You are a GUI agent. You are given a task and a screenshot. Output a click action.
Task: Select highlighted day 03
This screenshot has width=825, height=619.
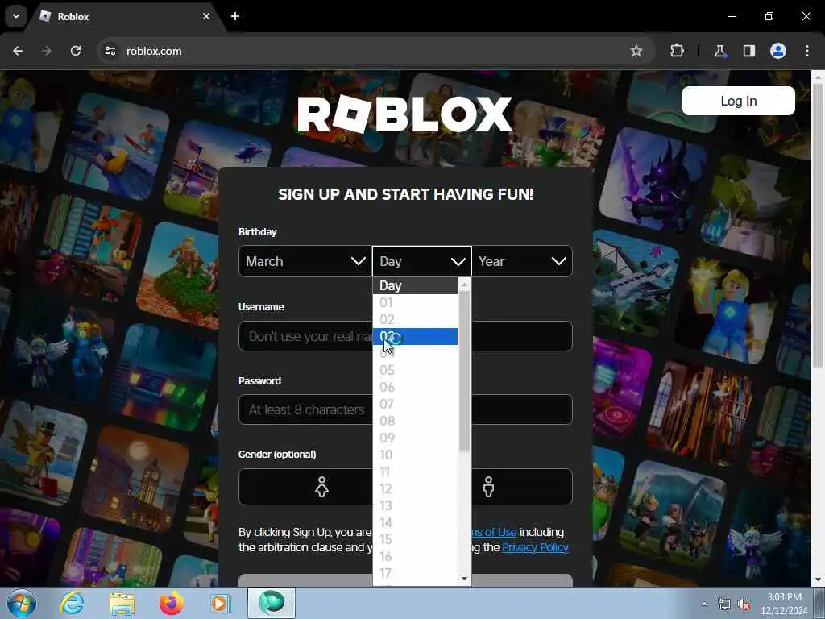[x=415, y=336]
